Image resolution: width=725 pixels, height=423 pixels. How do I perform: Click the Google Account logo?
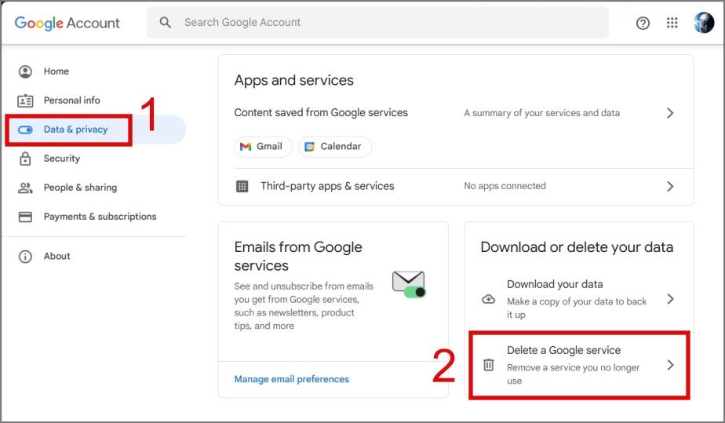[x=67, y=23]
